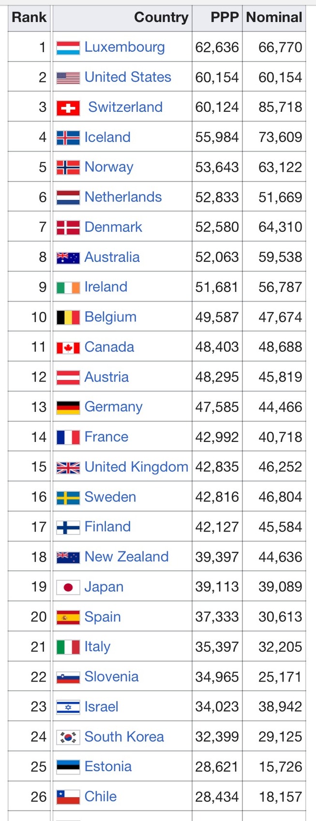Image resolution: width=316 pixels, height=821 pixels.
Task: Click the South Korea flag icon
Action: click(68, 737)
